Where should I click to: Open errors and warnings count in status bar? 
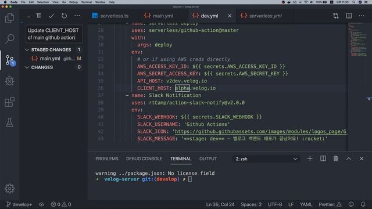point(61,204)
